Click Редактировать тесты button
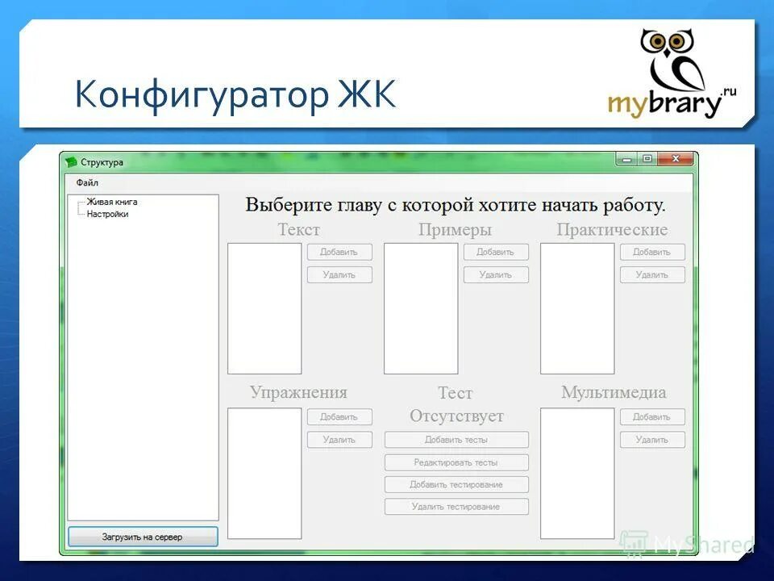The width and height of the screenshot is (774, 581). (456, 462)
